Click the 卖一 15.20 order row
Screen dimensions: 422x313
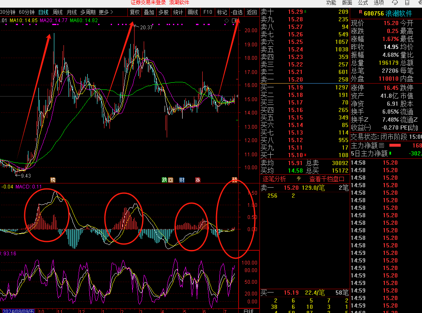[x=305, y=79]
